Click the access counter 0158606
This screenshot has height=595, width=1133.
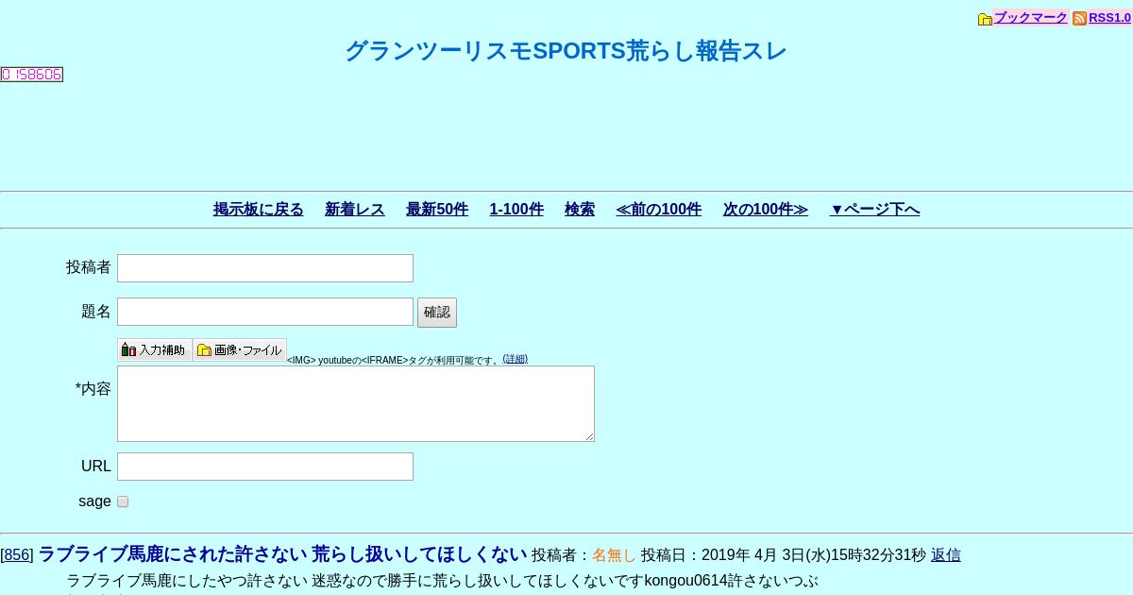pyautogui.click(x=31, y=75)
